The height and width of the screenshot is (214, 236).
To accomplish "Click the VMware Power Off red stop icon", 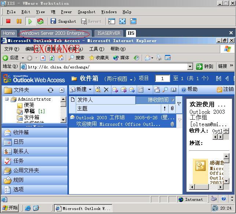I will (8, 21).
